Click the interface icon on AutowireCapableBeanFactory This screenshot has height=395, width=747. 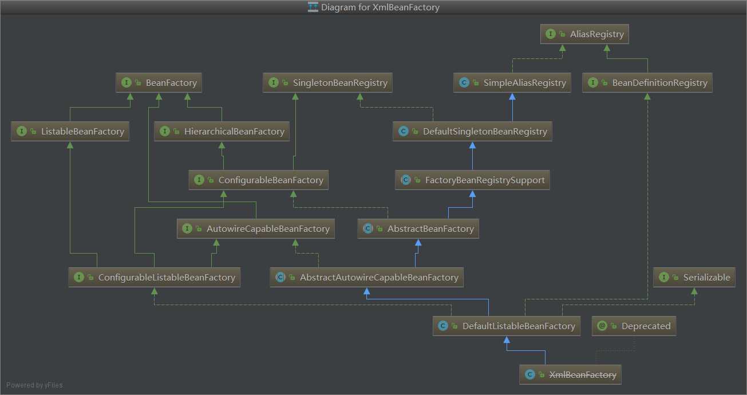click(187, 229)
